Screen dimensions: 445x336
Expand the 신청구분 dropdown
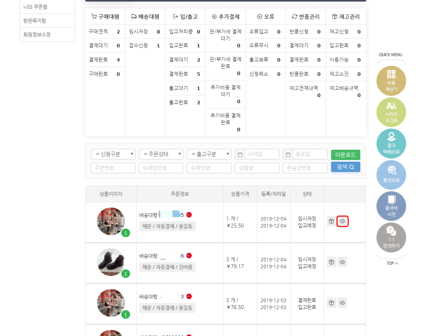[x=113, y=154]
